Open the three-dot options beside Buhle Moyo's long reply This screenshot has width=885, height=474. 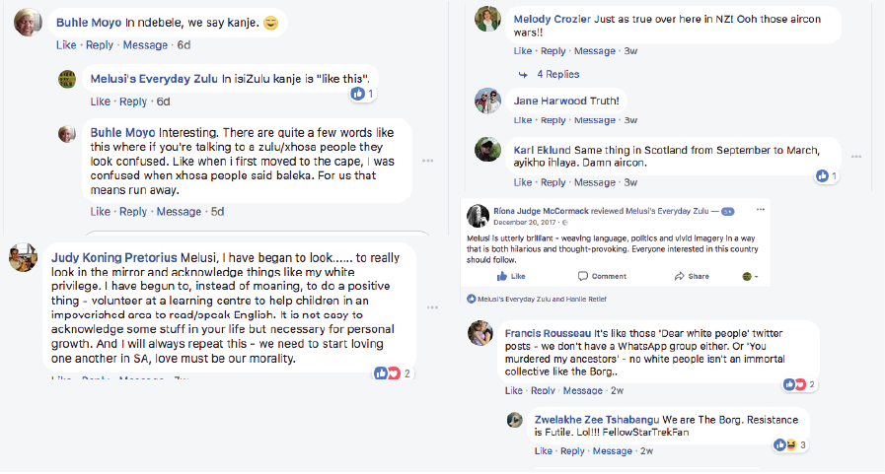coord(428,161)
